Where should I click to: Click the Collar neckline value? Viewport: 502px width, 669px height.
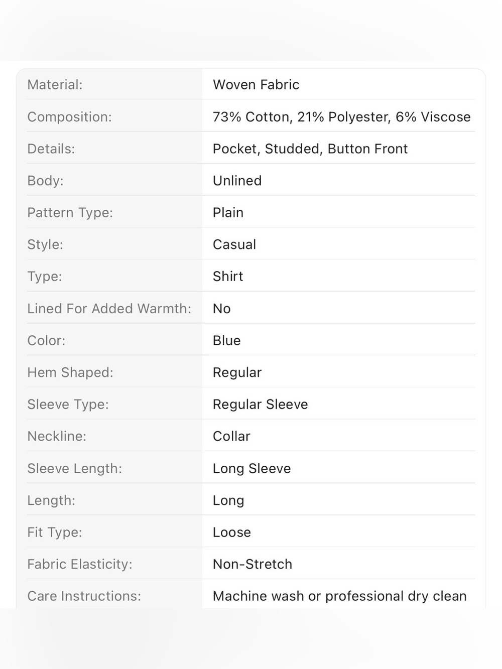tap(231, 437)
